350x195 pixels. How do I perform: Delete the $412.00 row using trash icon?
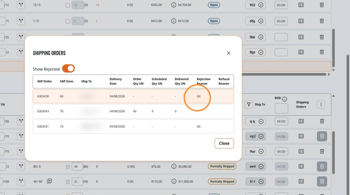322,21
